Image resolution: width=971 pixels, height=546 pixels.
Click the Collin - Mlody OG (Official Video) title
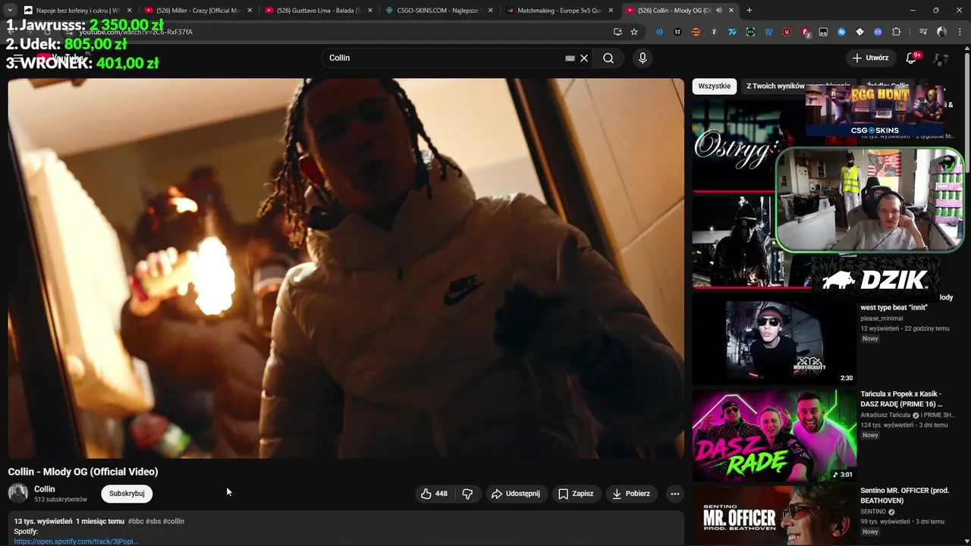pos(83,472)
